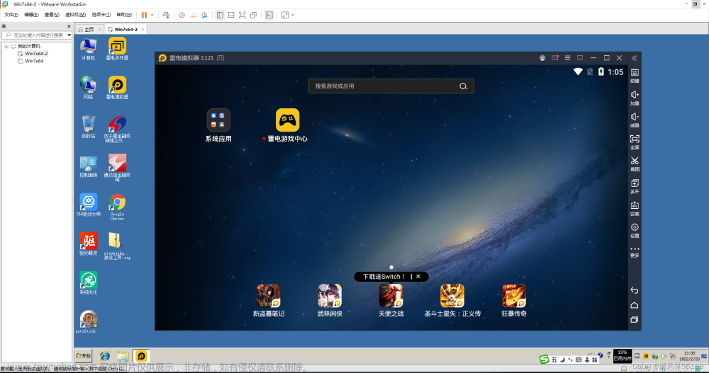
Task: Select Win7x64 in the library tree
Action: point(34,60)
